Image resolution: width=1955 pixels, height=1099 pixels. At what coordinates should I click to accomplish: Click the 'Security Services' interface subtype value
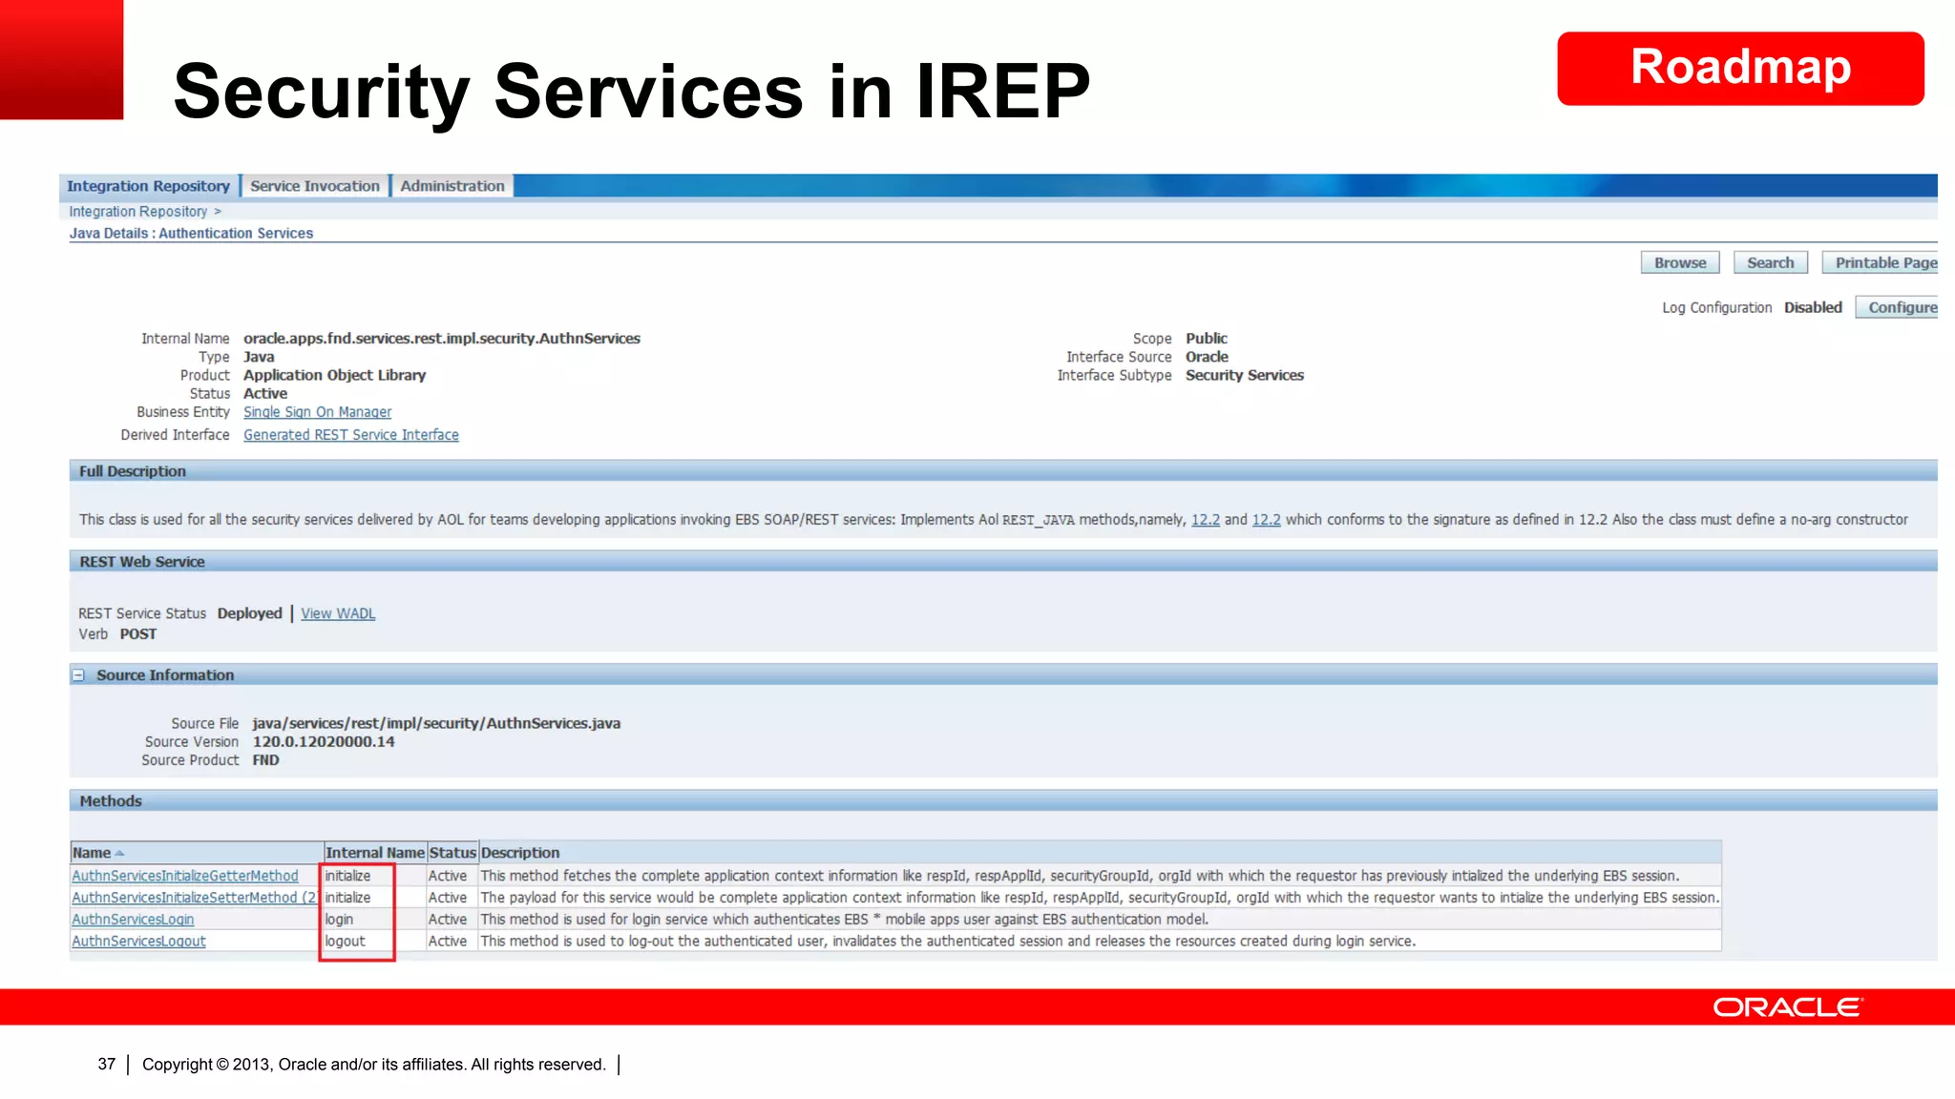(x=1245, y=376)
